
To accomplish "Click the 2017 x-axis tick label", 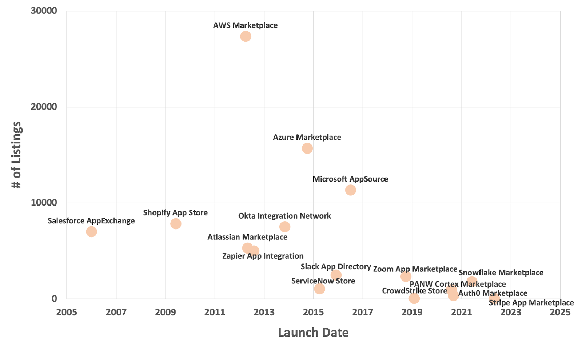I will tap(363, 312).
